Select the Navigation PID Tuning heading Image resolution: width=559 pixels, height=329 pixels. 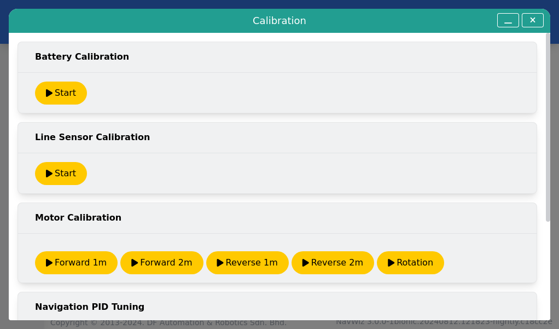pyautogui.click(x=90, y=307)
